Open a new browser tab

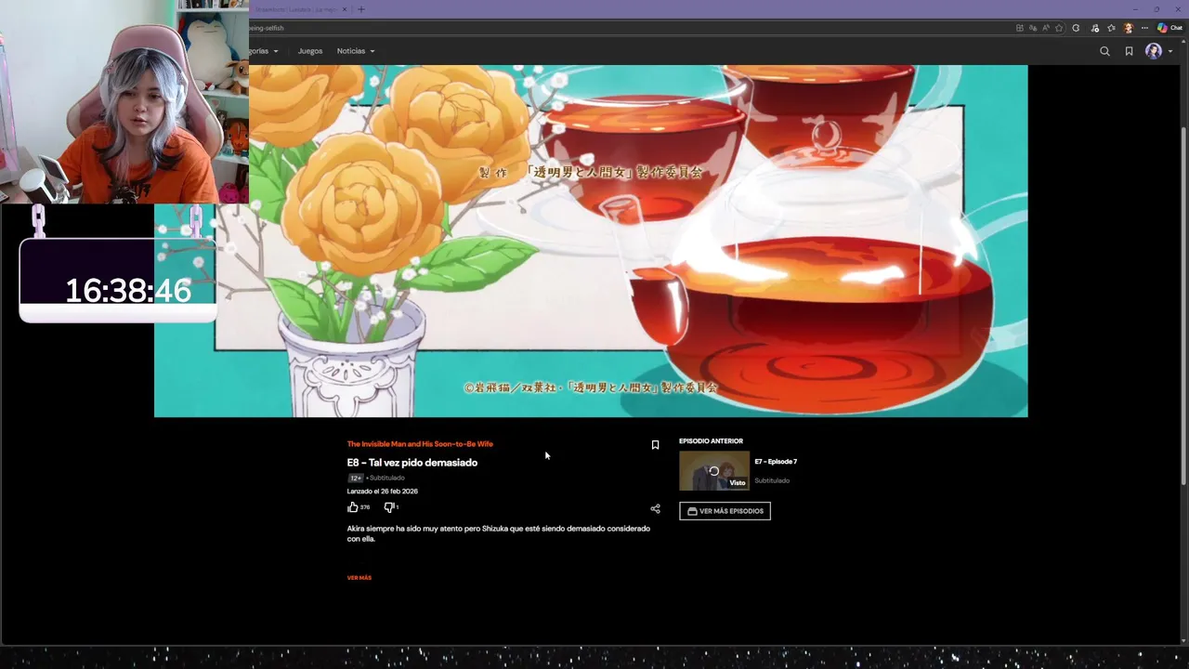pos(361,9)
